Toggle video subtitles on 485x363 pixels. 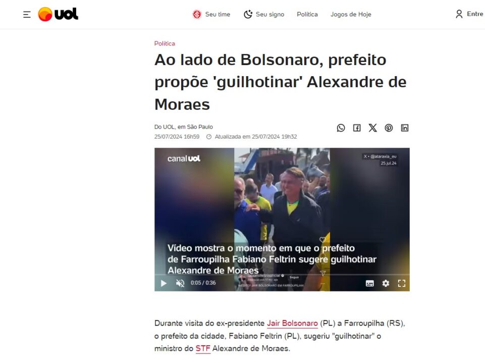coord(369,283)
